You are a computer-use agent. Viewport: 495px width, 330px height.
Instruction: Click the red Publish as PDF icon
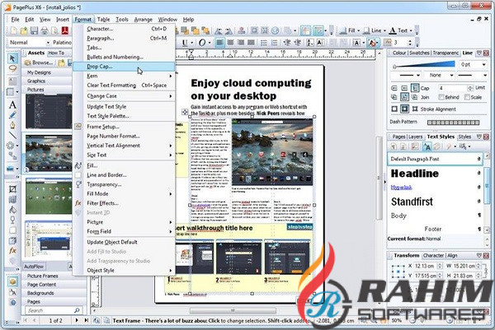pos(65,30)
